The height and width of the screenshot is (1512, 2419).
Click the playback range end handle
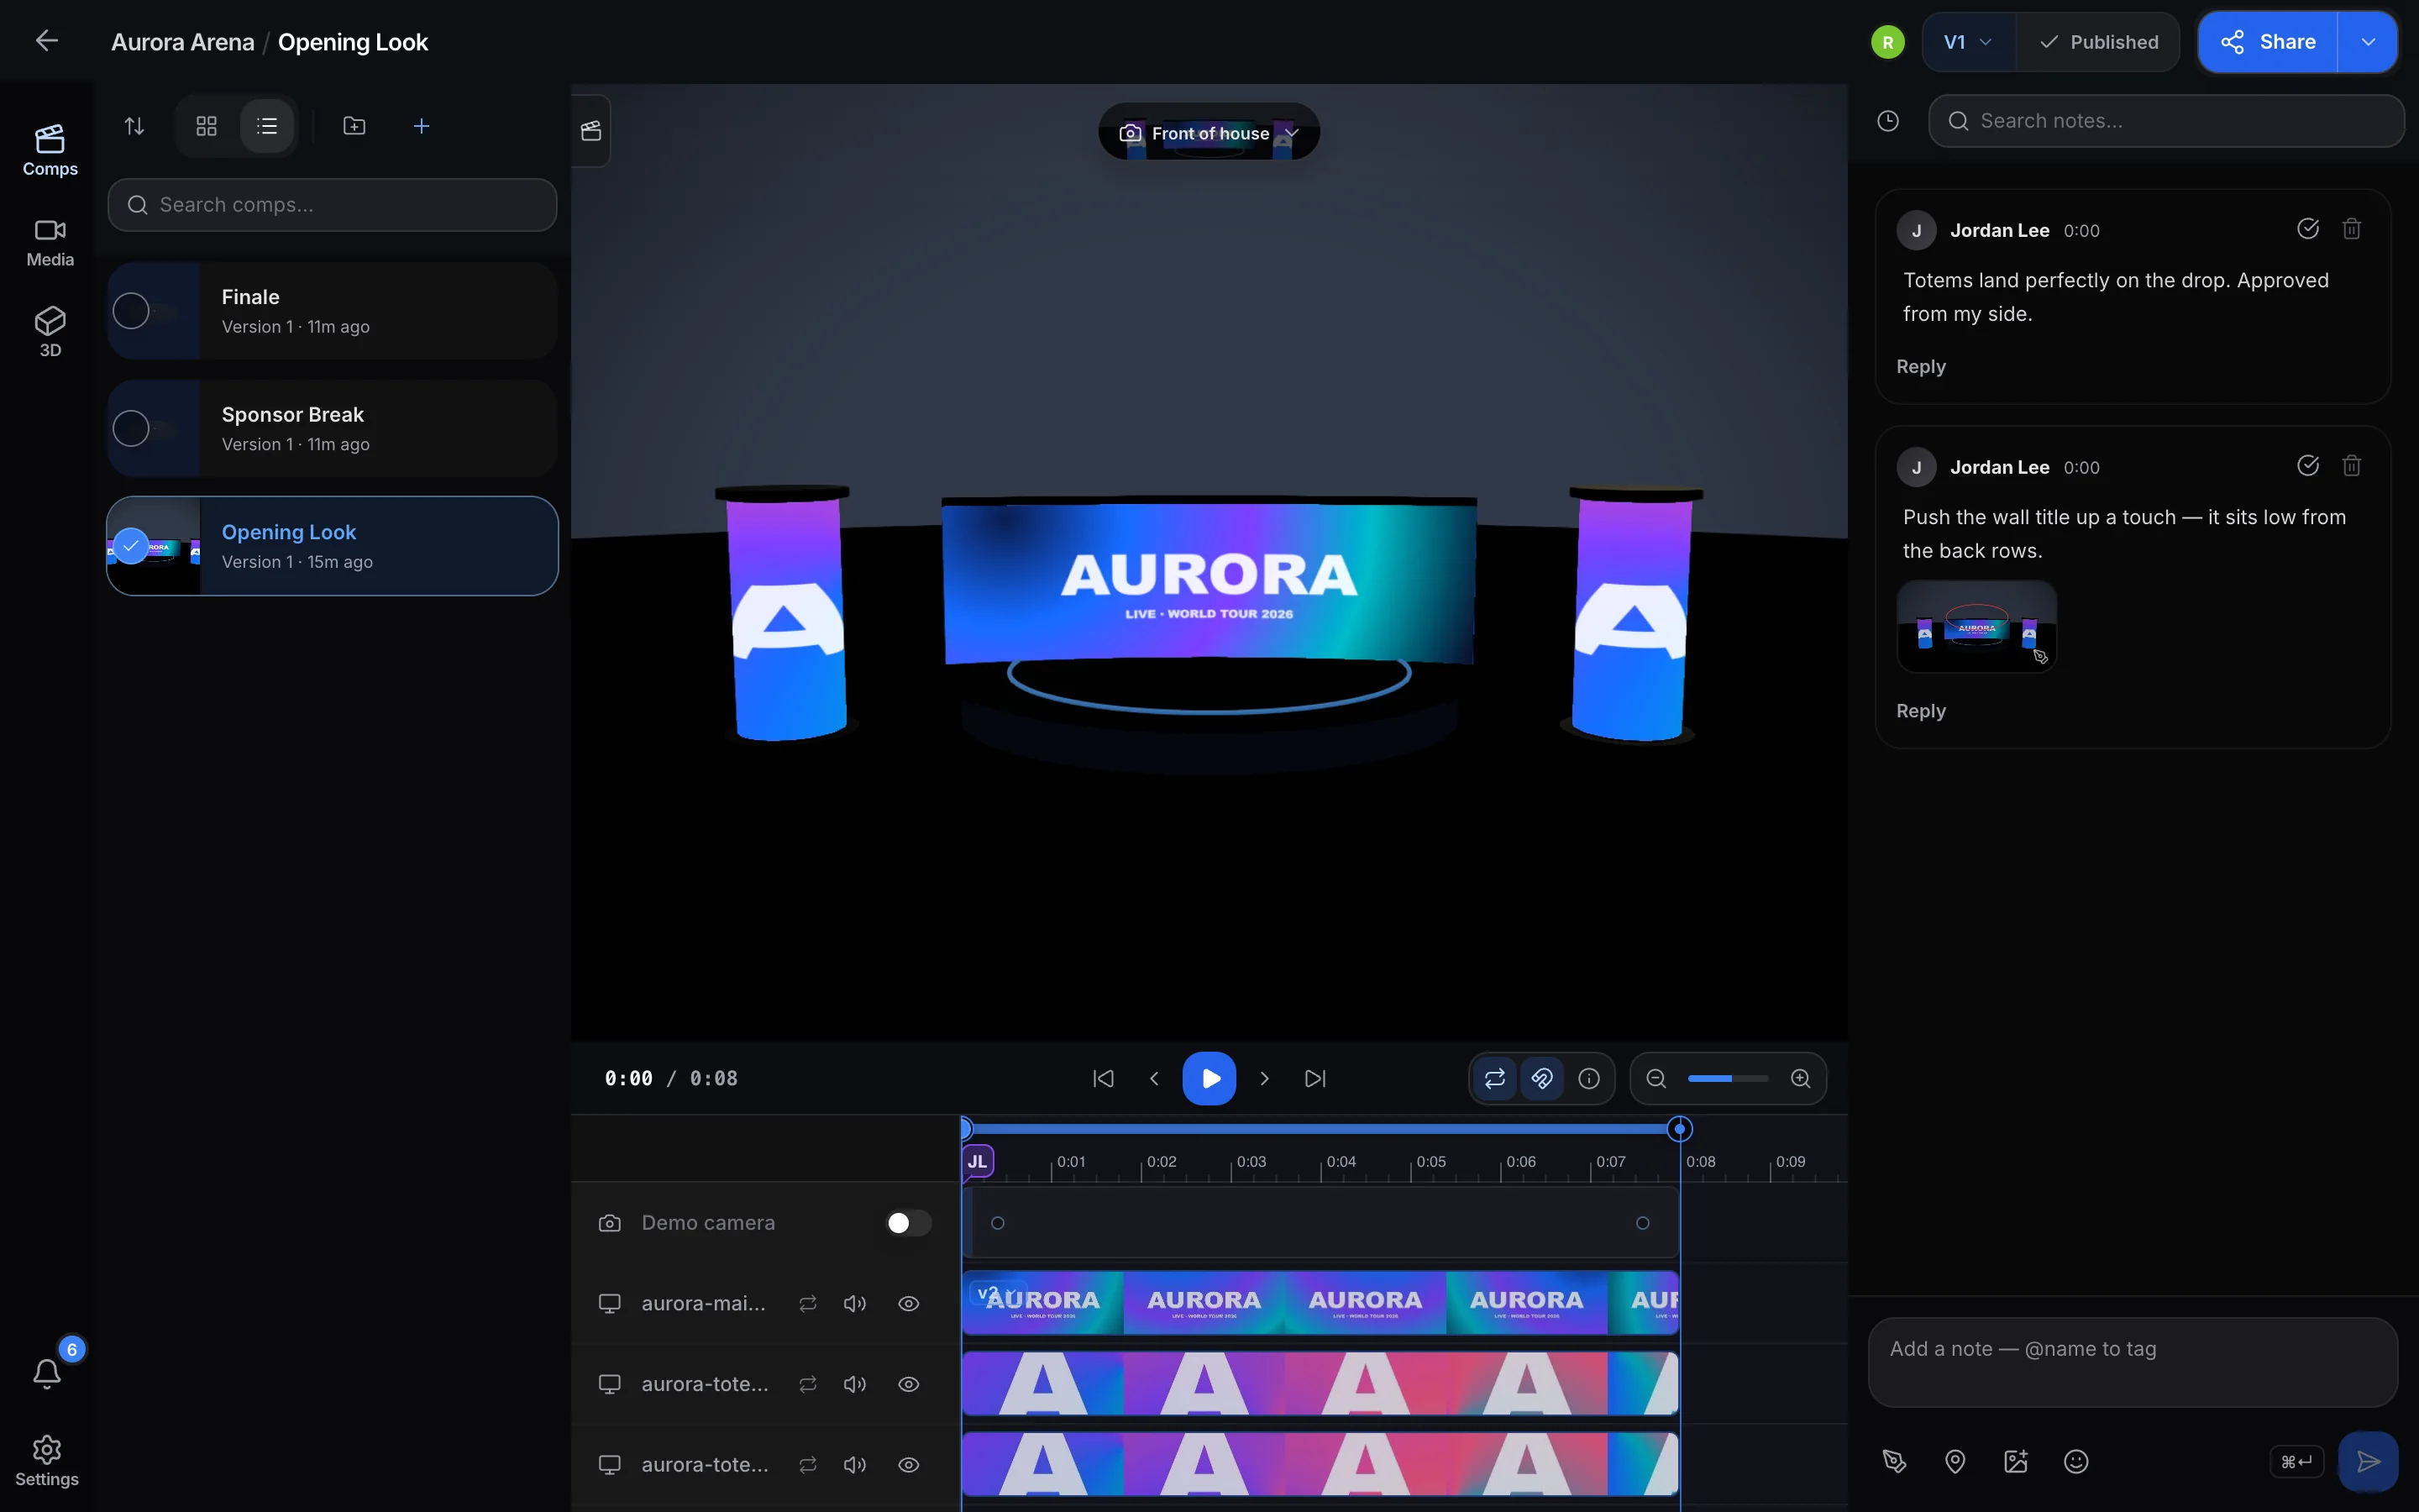pyautogui.click(x=1679, y=1129)
